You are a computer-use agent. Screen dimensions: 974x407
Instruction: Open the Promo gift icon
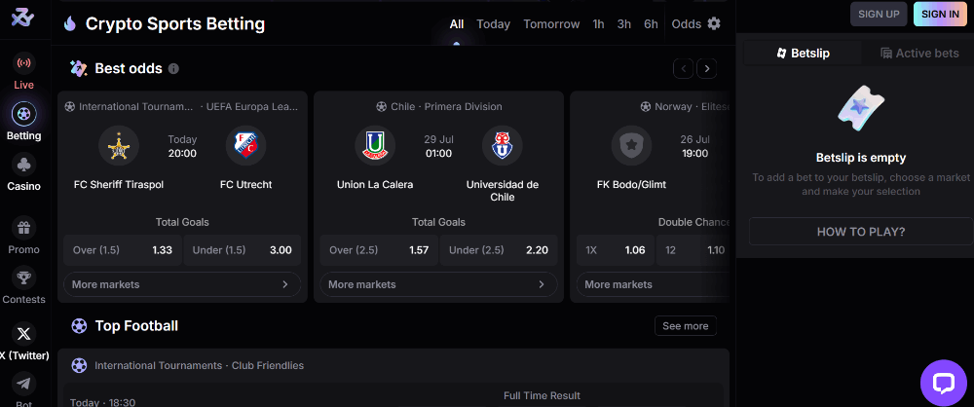(24, 228)
